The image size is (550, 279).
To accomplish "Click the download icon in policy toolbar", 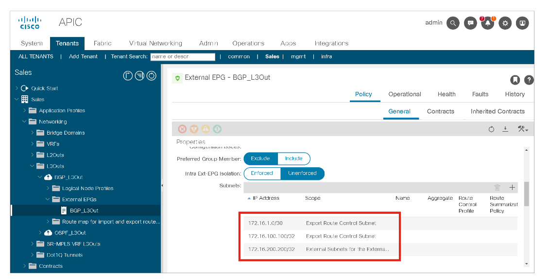I will click(x=505, y=129).
